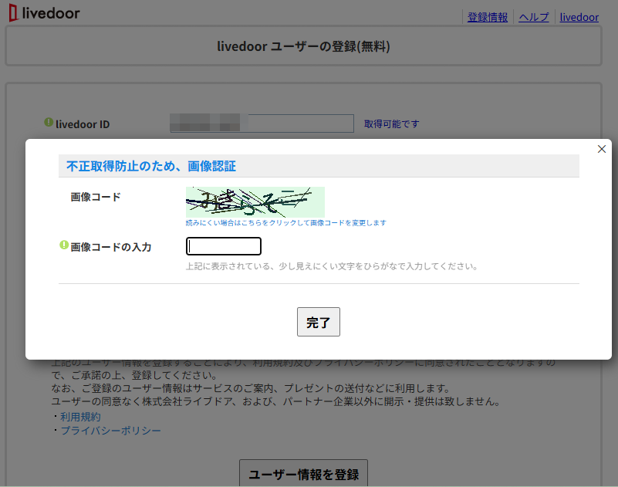Focus the 画像コードの入力 text field
Screen dimensions: 618x487
point(224,246)
